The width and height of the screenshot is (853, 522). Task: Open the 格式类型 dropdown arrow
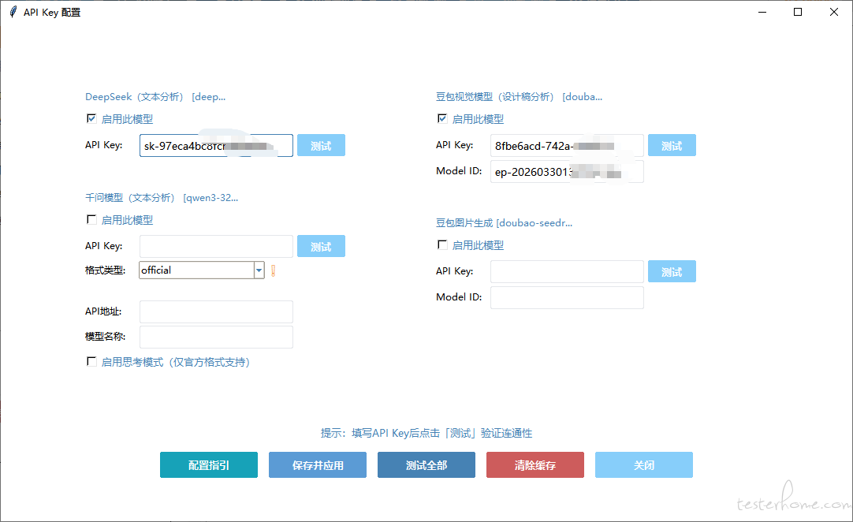[x=259, y=270]
